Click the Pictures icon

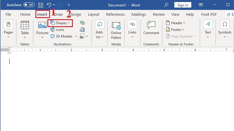[x=42, y=25]
